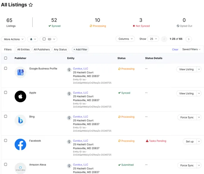Click location pin in Amazon Alexa row
This screenshot has width=204, height=174.
click(69, 166)
